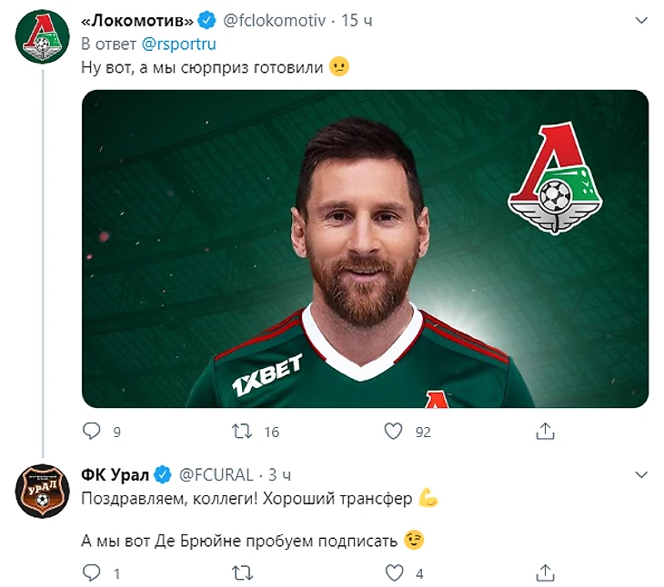Click the 3 ч tweet timestamp
This screenshot has width=664, height=587.
point(279,474)
